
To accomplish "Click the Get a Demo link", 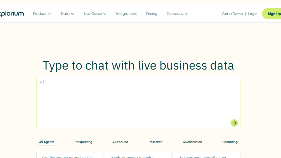I will coord(232,14).
